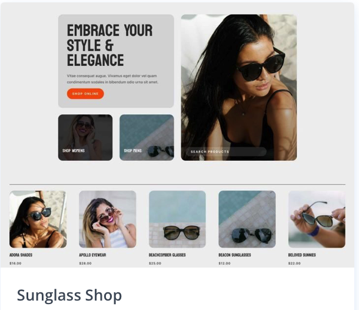Open the Beachcomber Glasses title link
The width and height of the screenshot is (359, 310).
tap(167, 255)
